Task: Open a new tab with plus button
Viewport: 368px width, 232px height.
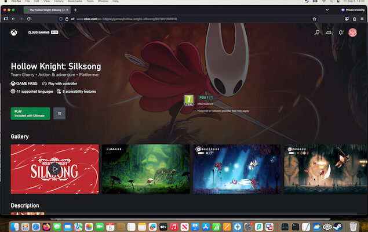Action: 75,10
